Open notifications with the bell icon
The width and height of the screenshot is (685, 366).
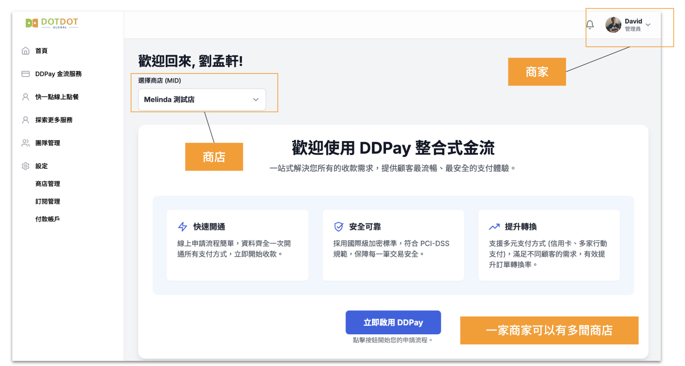(x=590, y=25)
